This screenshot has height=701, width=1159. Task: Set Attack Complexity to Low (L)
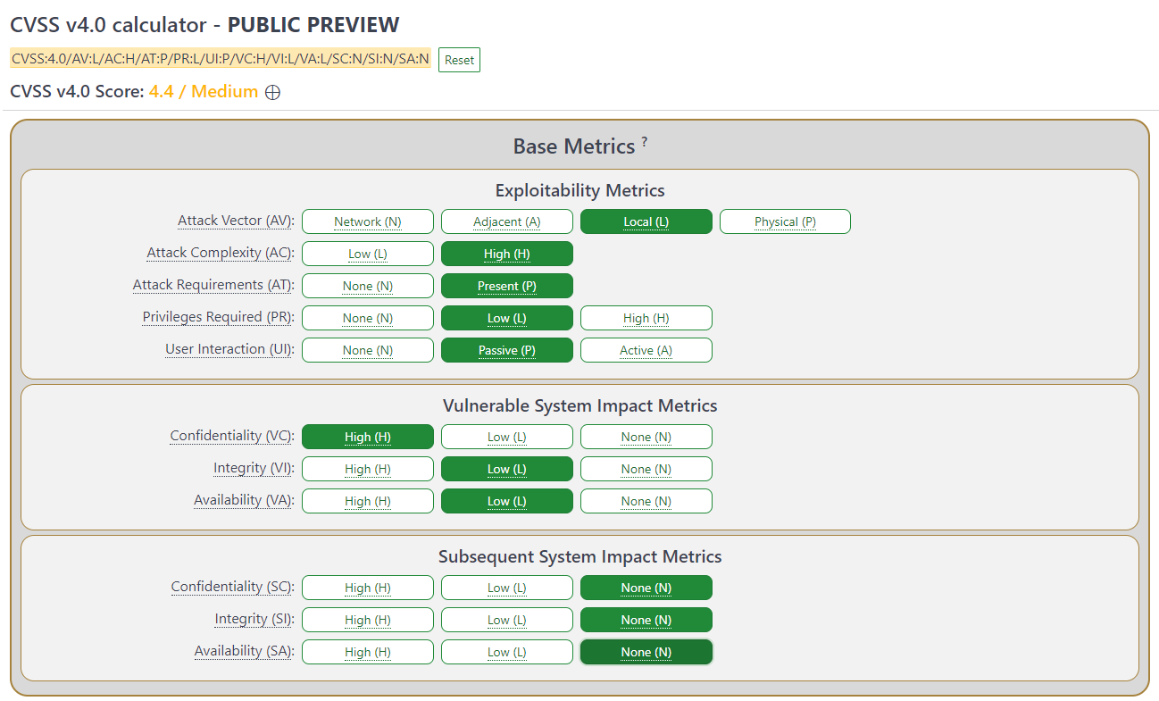click(368, 254)
